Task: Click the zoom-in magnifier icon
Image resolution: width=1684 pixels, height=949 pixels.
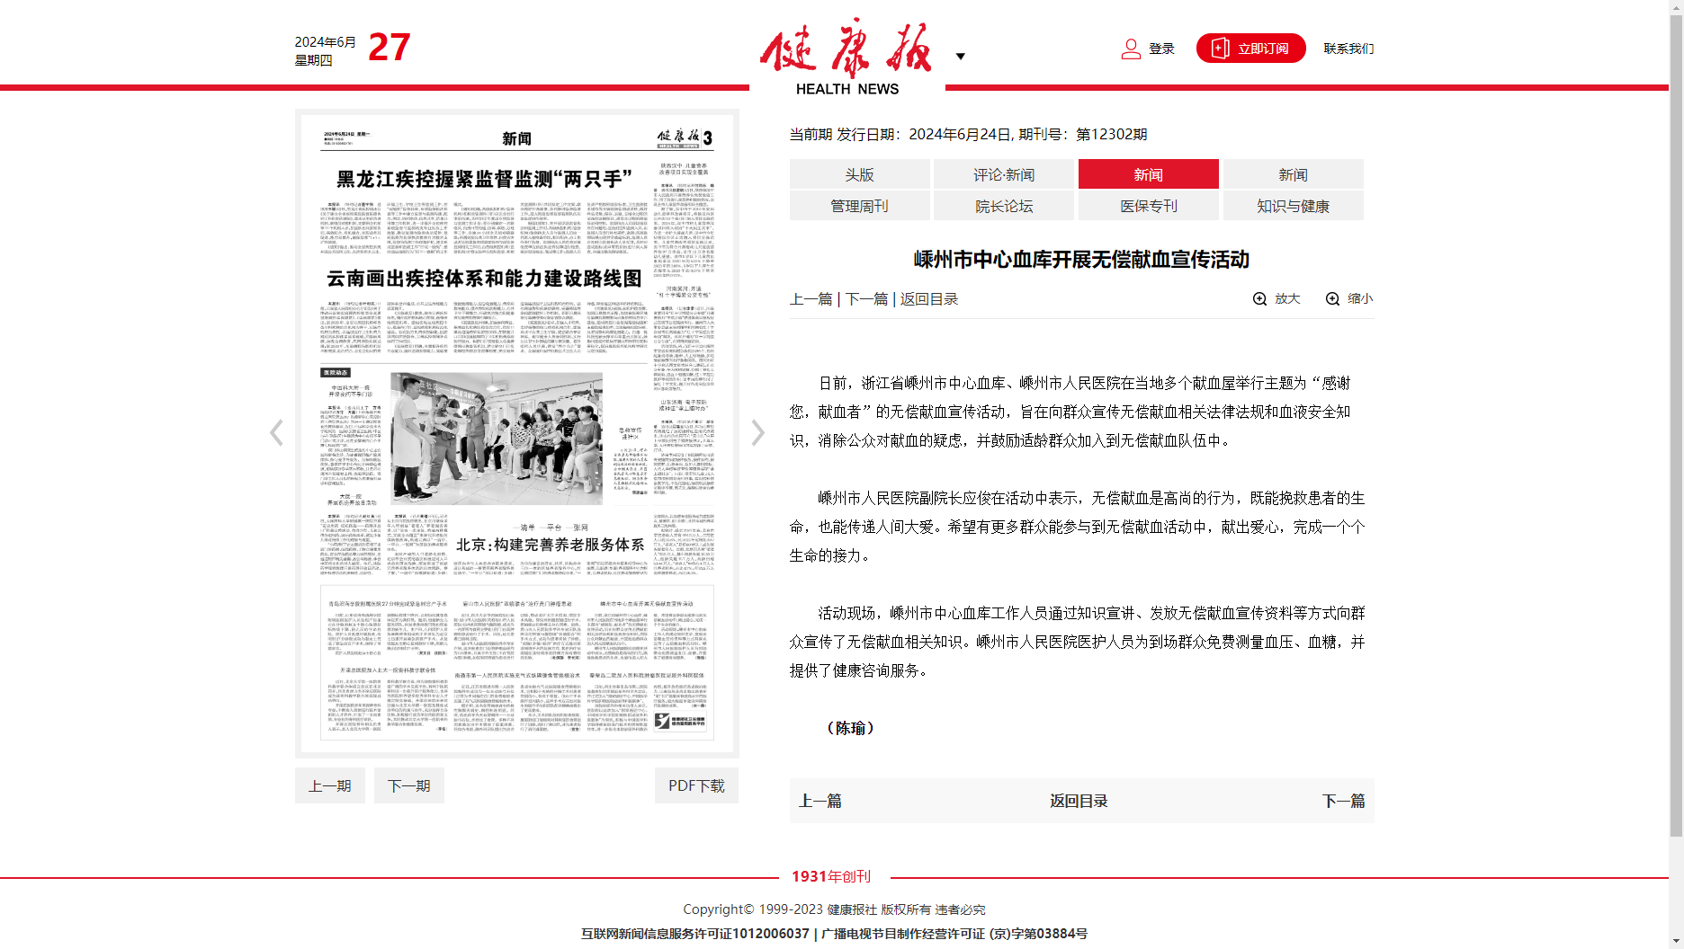Action: (x=1260, y=299)
